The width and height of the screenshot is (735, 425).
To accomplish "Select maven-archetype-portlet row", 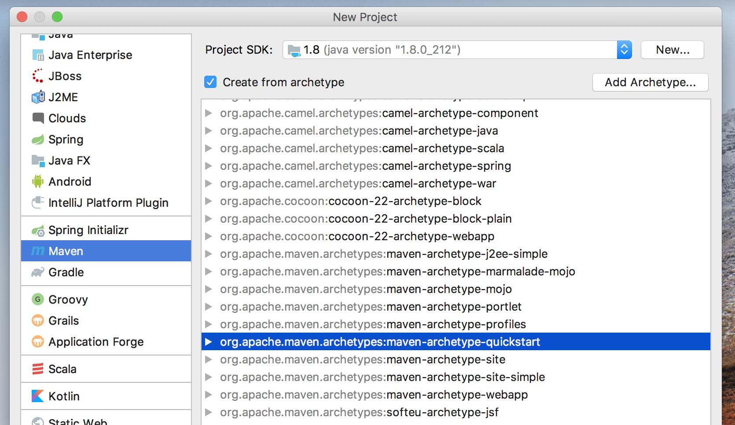I will (x=456, y=307).
